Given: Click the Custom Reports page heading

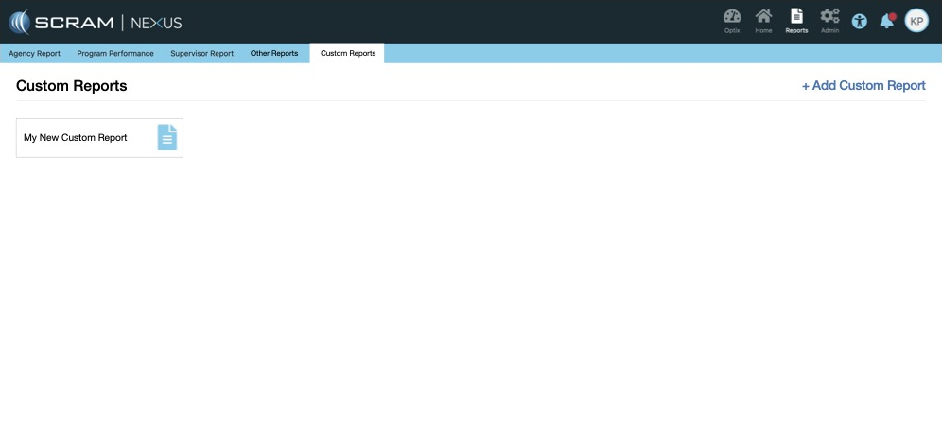Looking at the screenshot, I should click(72, 86).
